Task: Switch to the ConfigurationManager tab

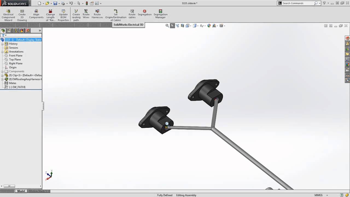Action: coord(15,31)
